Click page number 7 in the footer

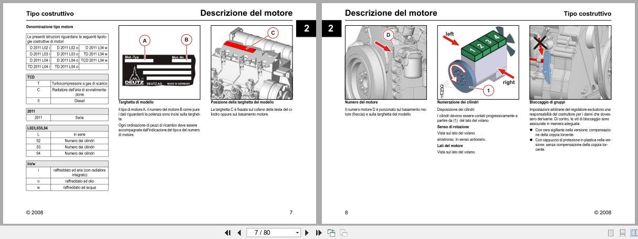pos(291,212)
